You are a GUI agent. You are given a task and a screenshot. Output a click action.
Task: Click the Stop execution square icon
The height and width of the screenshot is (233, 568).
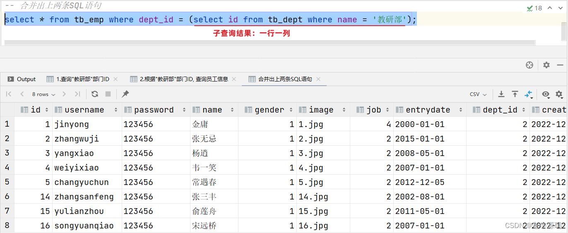click(108, 94)
